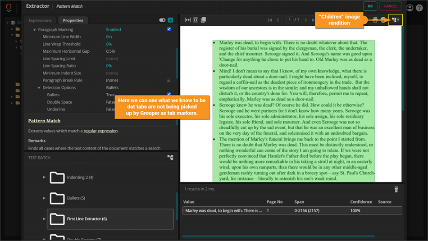Click the Line Wrap Threshold value 0%
Viewport: 428px width, 241px height.
pos(109,44)
